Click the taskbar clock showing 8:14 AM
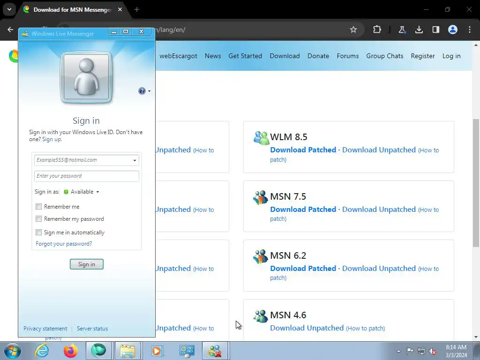 (x=456, y=351)
